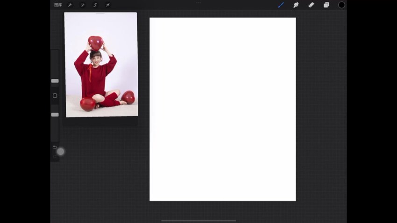
Task: Click the heart balloon in reference image
Action: 95,42
